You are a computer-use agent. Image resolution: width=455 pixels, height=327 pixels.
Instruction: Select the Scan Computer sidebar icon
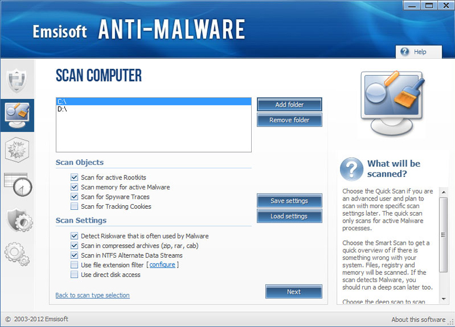click(x=17, y=115)
